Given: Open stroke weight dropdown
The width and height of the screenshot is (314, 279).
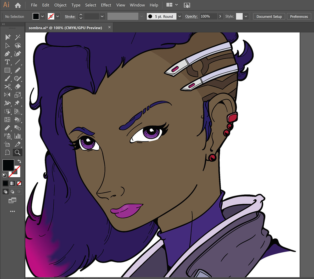Looking at the screenshot, I should [x=102, y=17].
